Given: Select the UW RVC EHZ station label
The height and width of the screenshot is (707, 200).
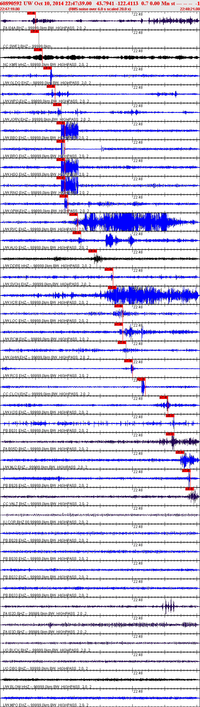Looking at the screenshot, I should 15,229.
